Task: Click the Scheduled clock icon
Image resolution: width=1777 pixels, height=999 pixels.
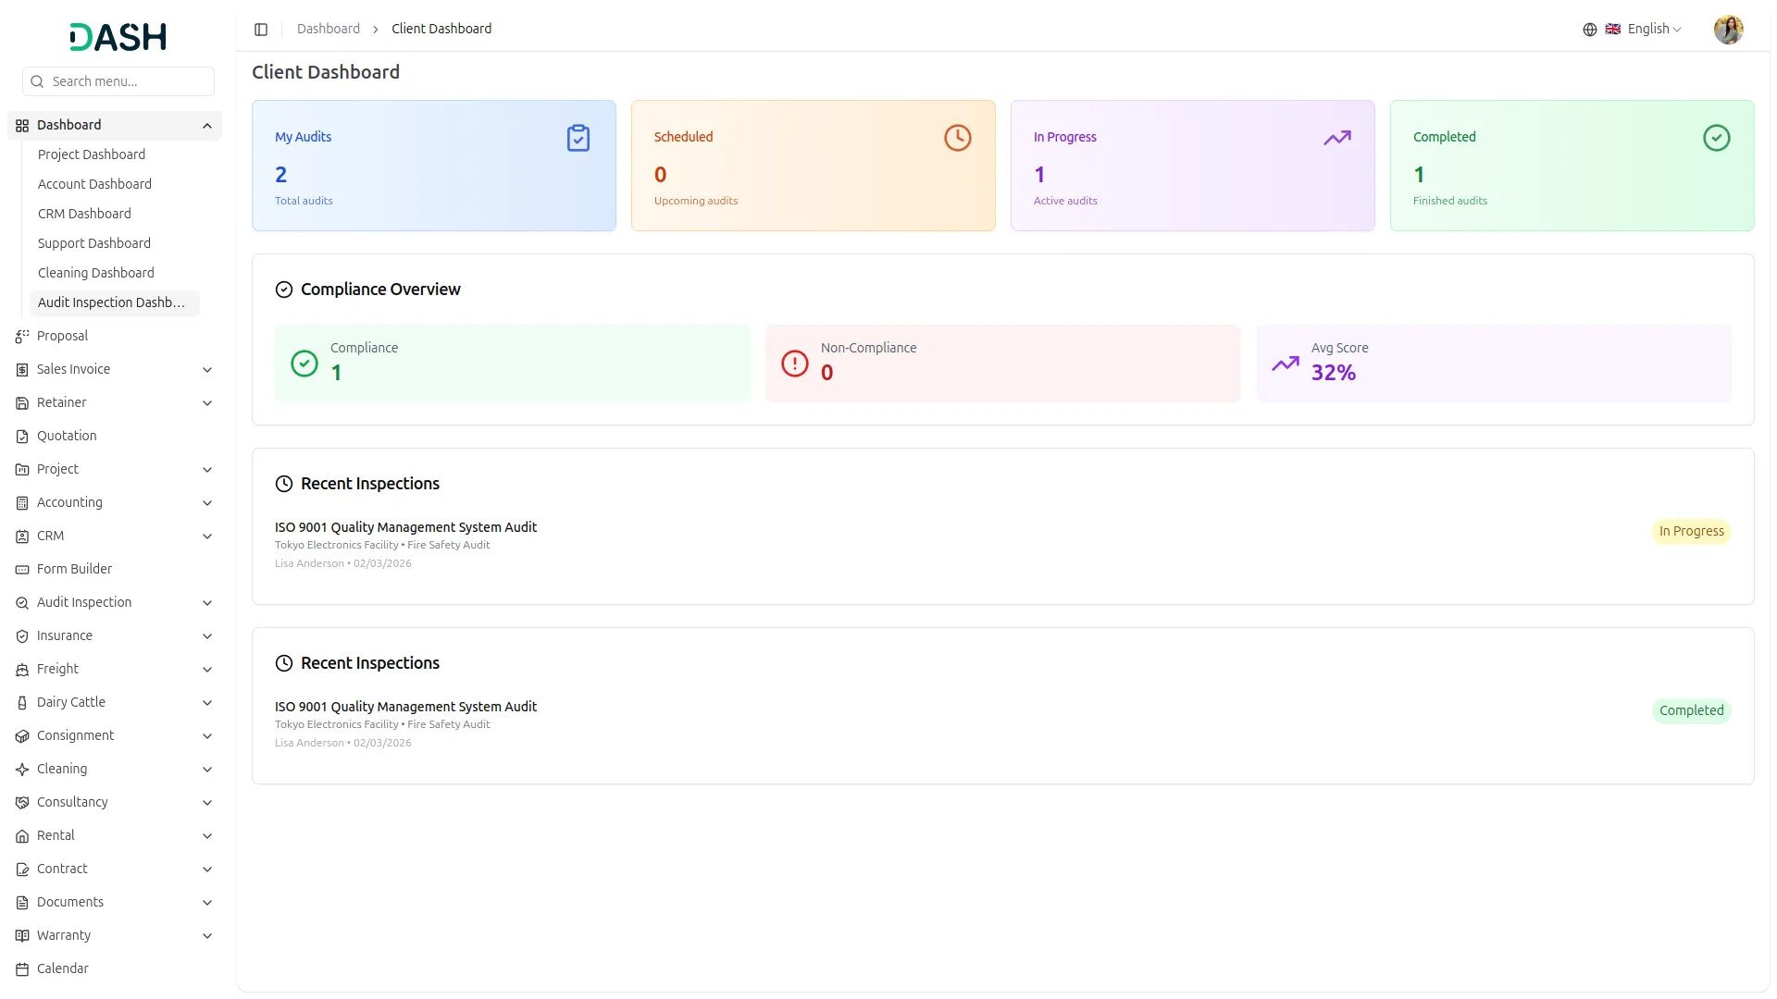Action: (957, 138)
